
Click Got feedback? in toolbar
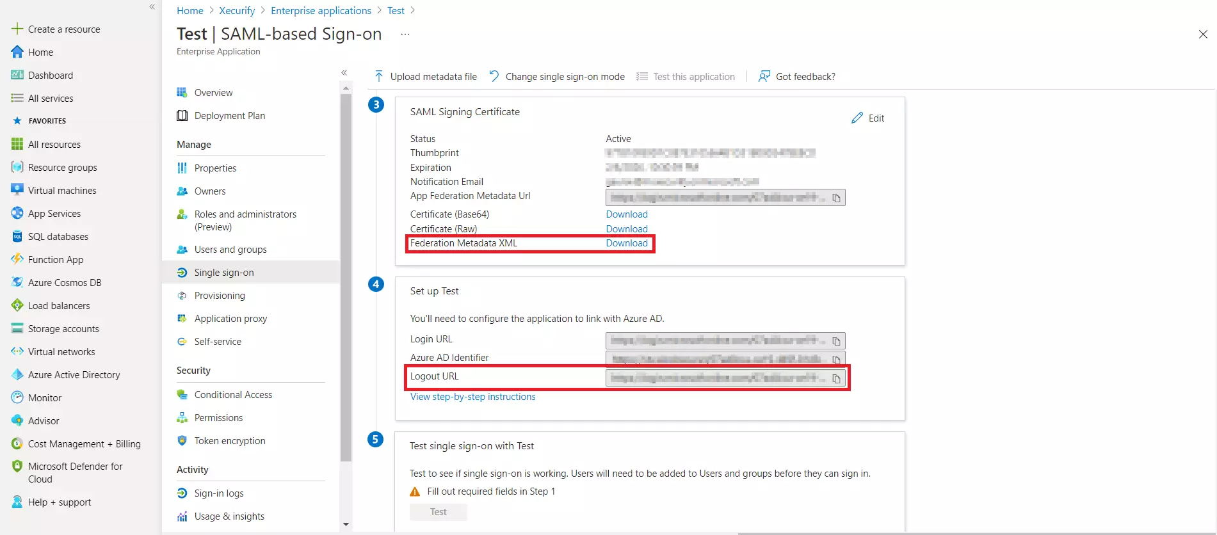point(796,77)
